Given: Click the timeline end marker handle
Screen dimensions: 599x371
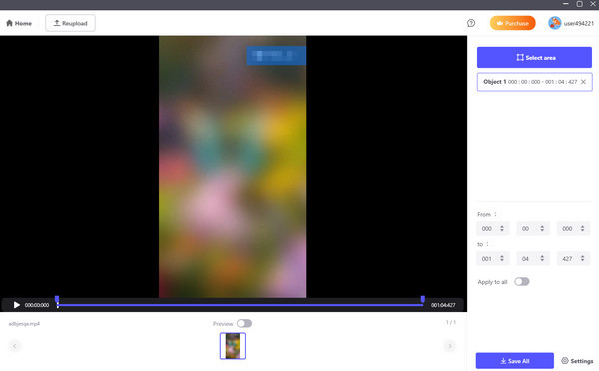Looking at the screenshot, I should pos(423,299).
